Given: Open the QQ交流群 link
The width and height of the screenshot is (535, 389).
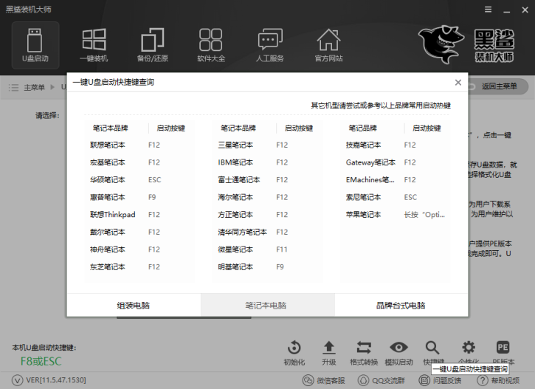Looking at the screenshot, I should click(x=382, y=380).
